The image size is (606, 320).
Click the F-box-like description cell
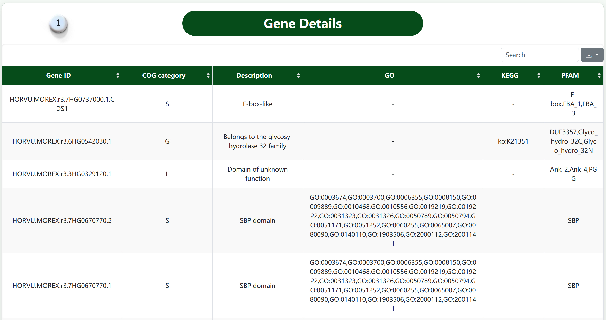257,104
